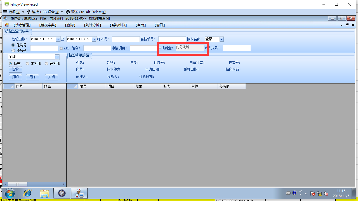Open the 模板字典 menu
This screenshot has height=201, width=358.
[48, 25]
